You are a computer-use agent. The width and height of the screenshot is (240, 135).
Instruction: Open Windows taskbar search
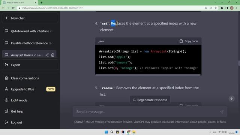coord(112,132)
